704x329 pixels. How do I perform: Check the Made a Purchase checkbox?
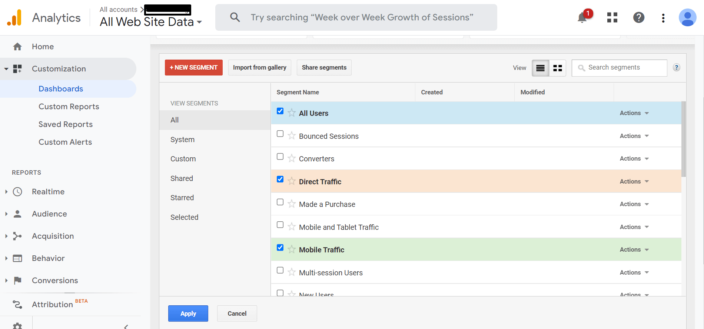tap(280, 202)
